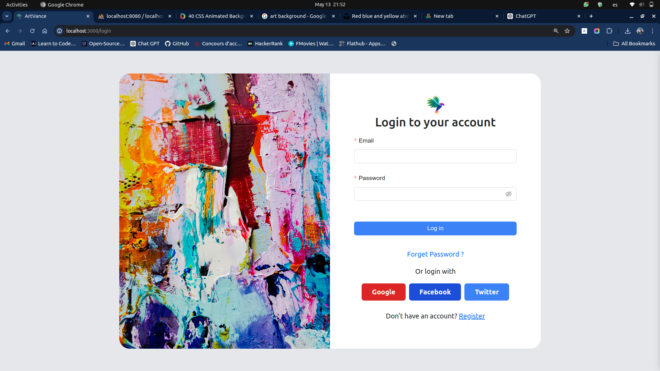This screenshot has height=371, width=660.
Task: Reload the page
Action: pos(32,31)
